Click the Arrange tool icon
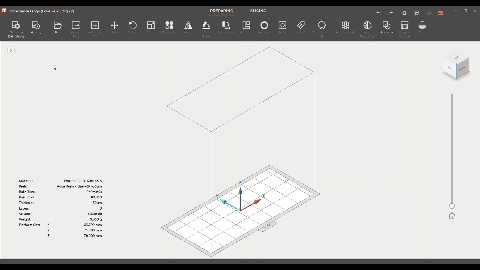This screenshot has height=270, width=480. pyautogui.click(x=246, y=28)
